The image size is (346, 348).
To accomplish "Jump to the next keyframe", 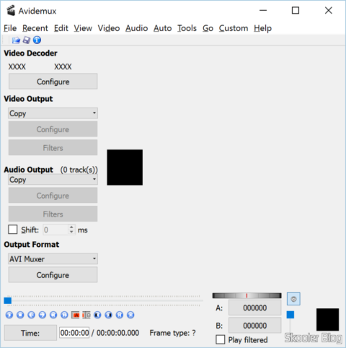I will 64,315.
